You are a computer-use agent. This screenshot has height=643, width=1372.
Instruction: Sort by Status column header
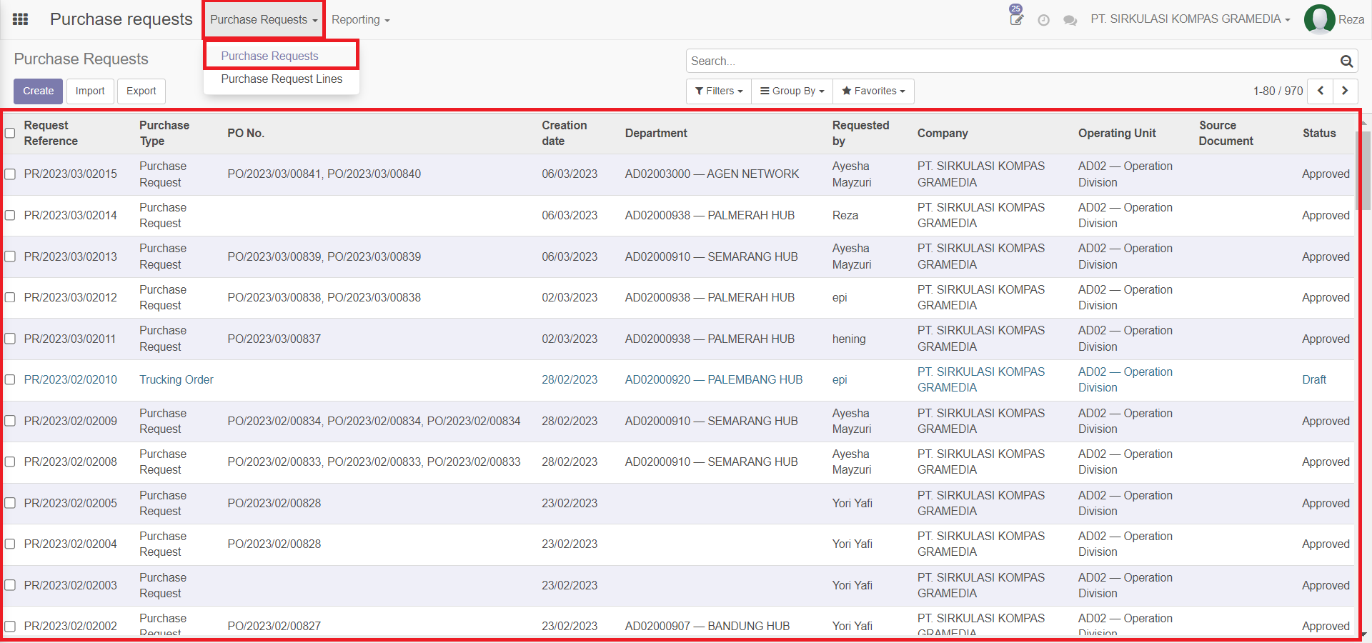click(1319, 133)
